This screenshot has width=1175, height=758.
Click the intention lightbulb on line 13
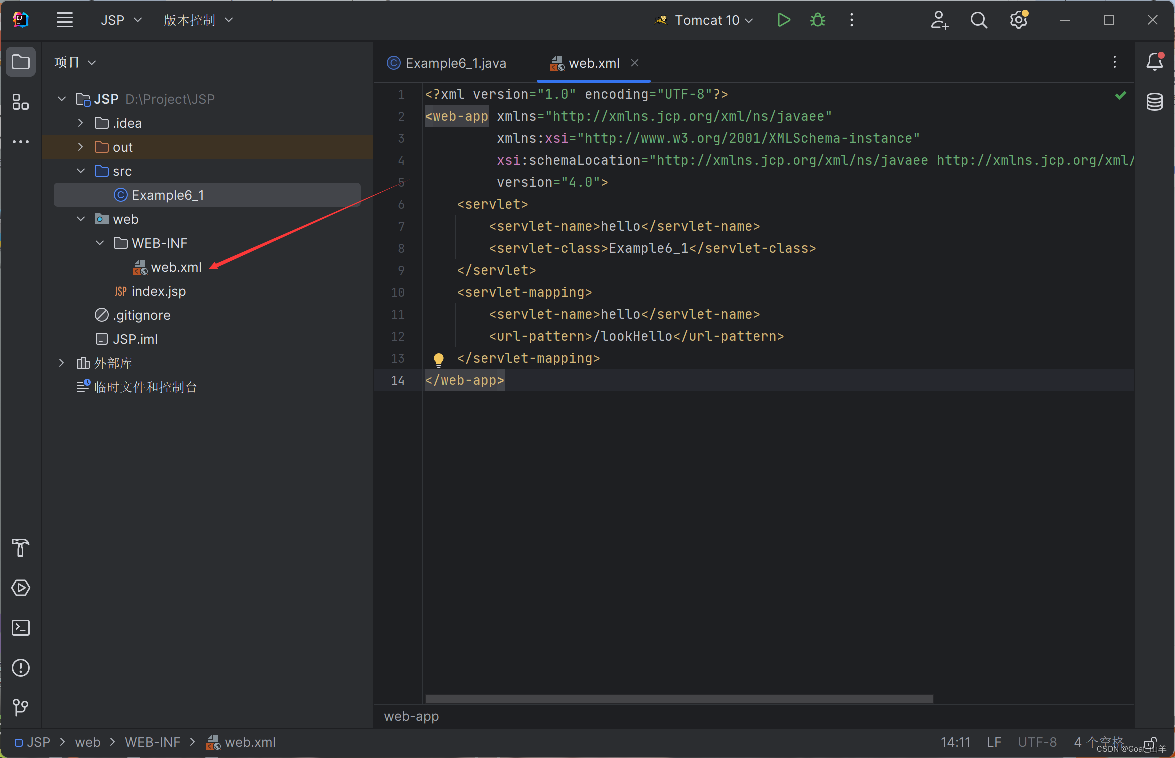point(438,359)
